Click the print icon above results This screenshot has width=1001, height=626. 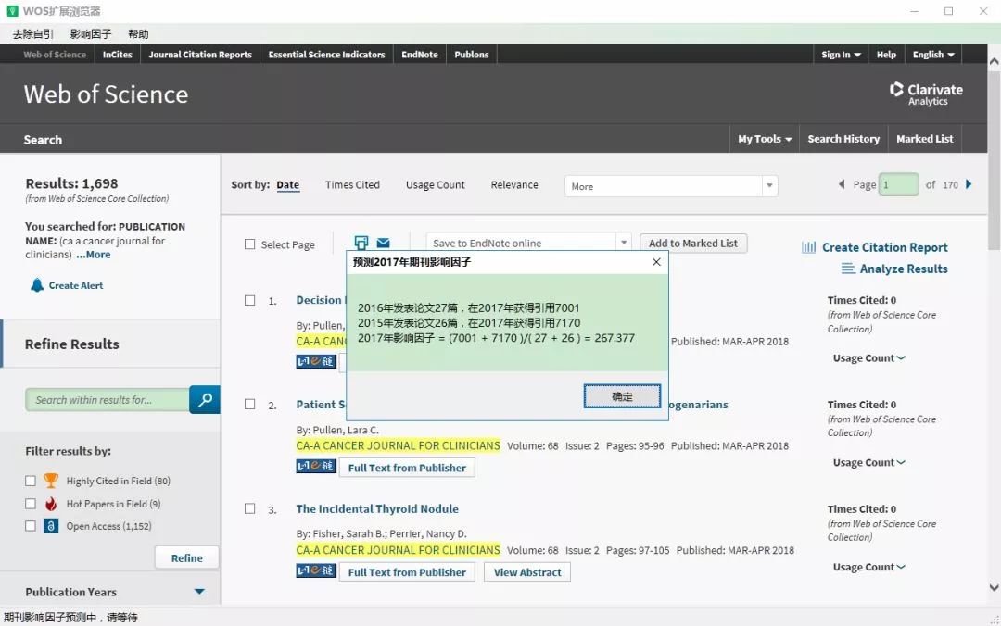click(x=361, y=244)
